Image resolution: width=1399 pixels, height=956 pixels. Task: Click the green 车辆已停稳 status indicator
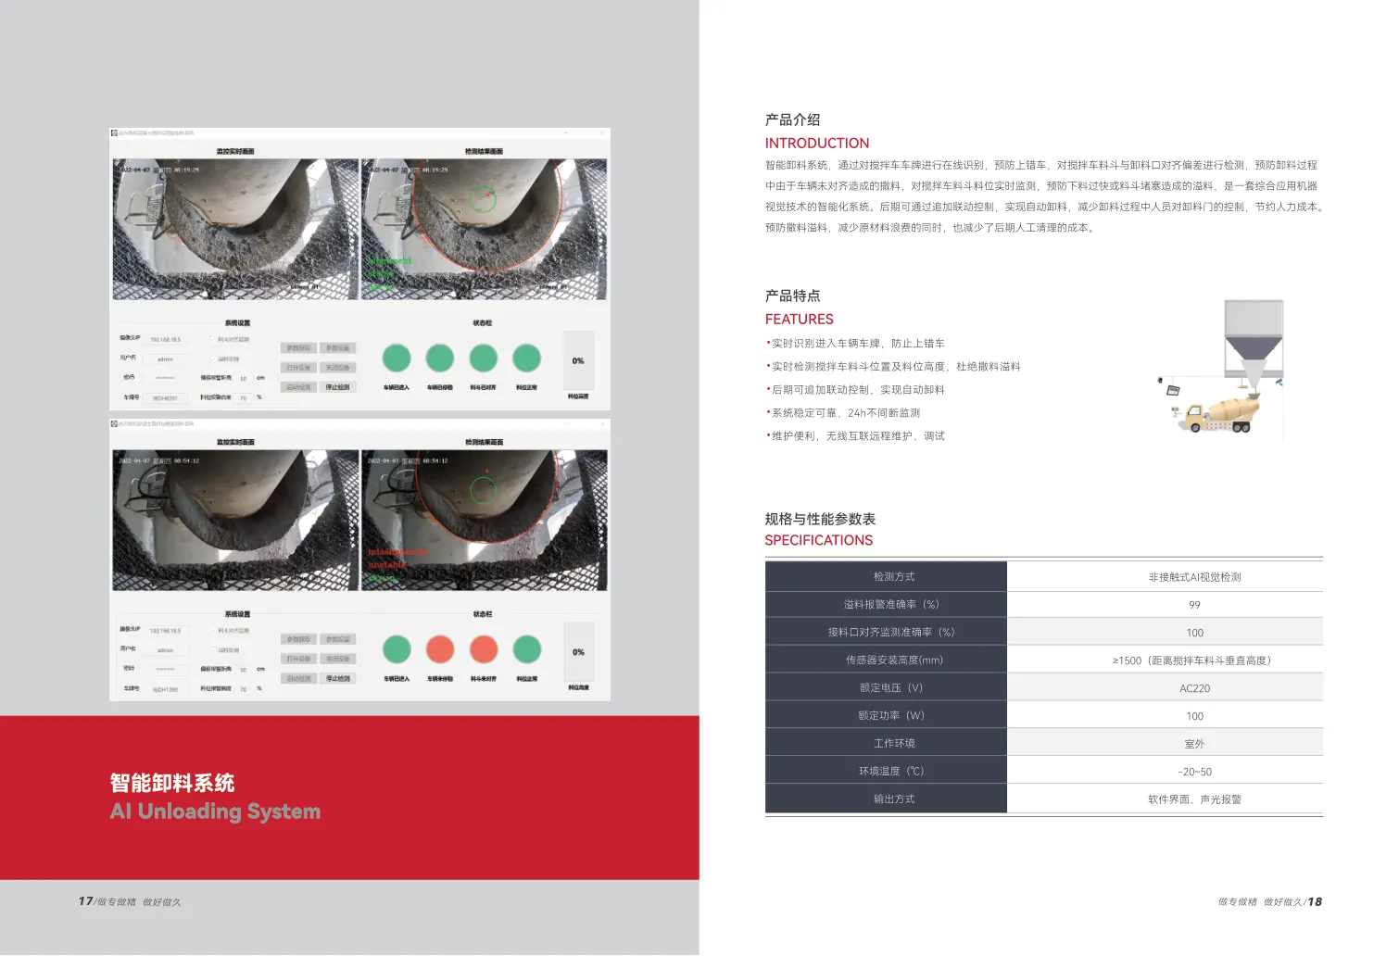(x=440, y=358)
